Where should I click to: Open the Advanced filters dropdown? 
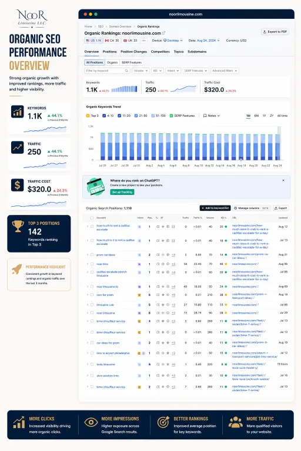[225, 70]
